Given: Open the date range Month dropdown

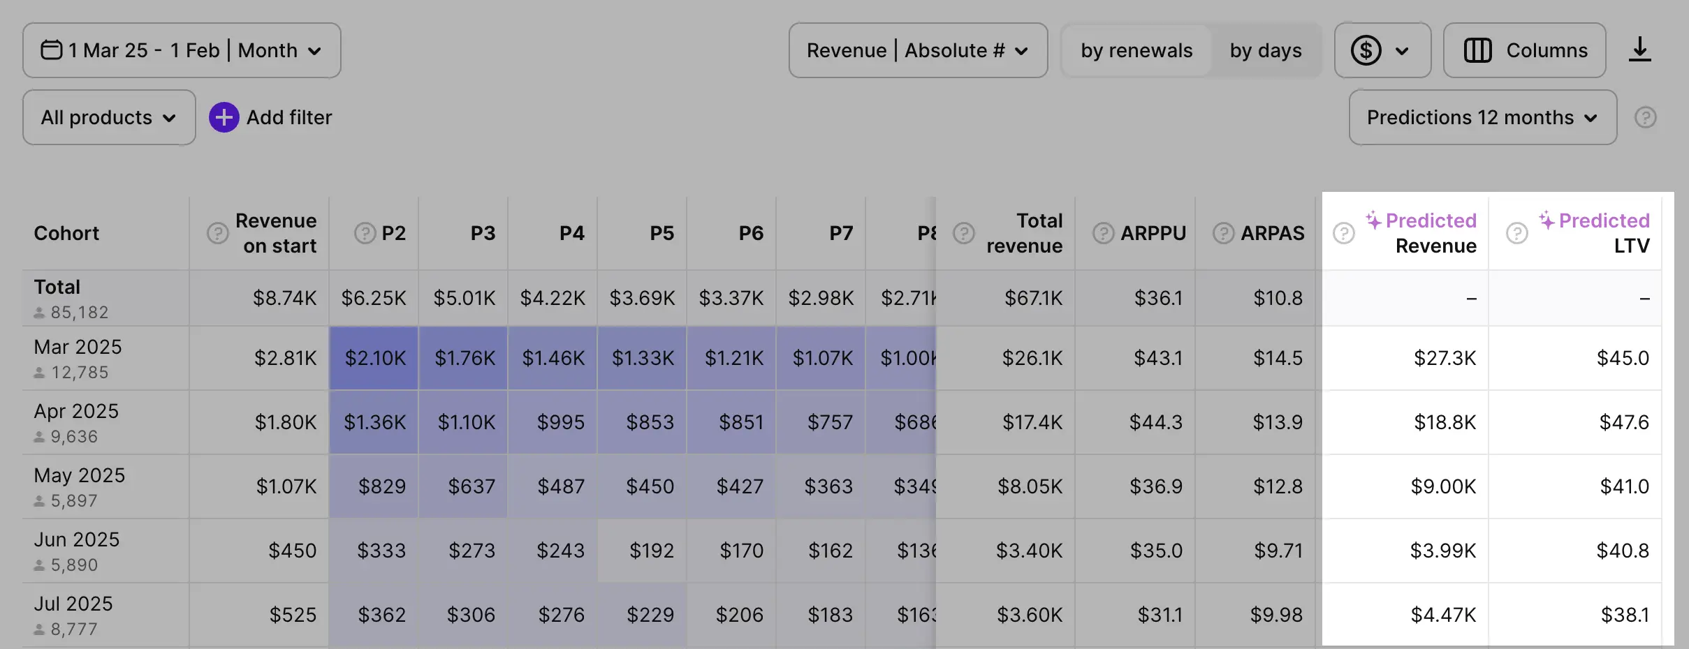Looking at the screenshot, I should coord(182,50).
